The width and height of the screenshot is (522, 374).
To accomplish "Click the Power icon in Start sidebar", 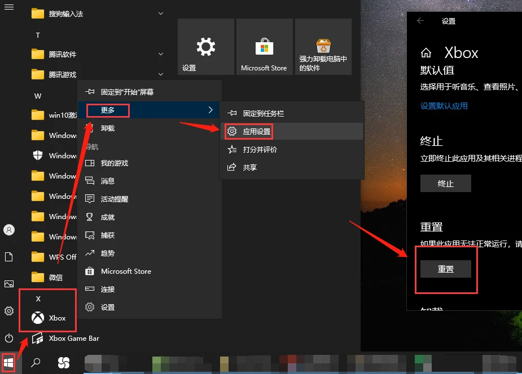I will (9, 338).
